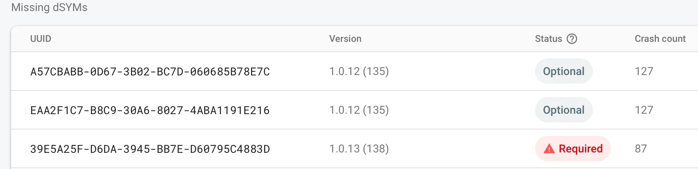Sort by the Version column header
This screenshot has height=169, width=698.
point(345,39)
